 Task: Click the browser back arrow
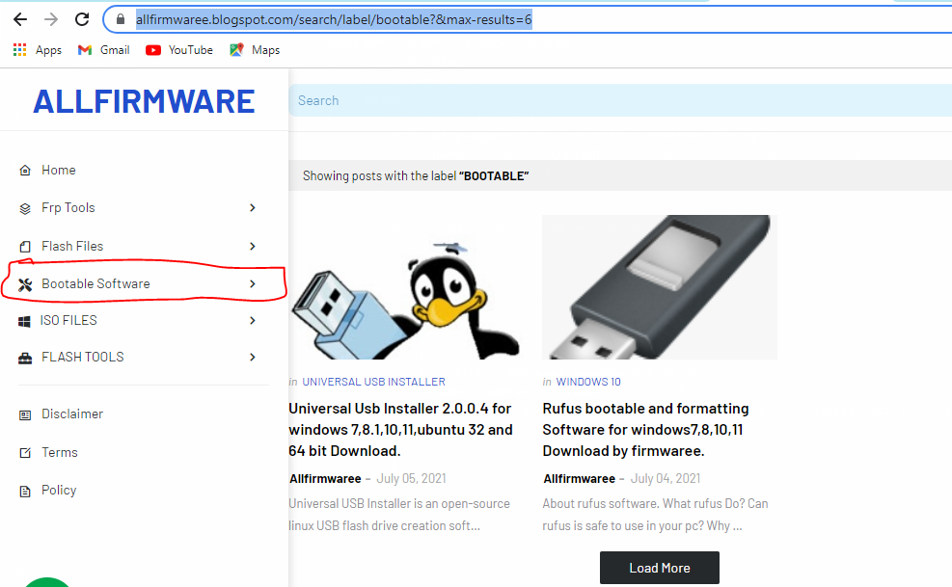[x=20, y=19]
